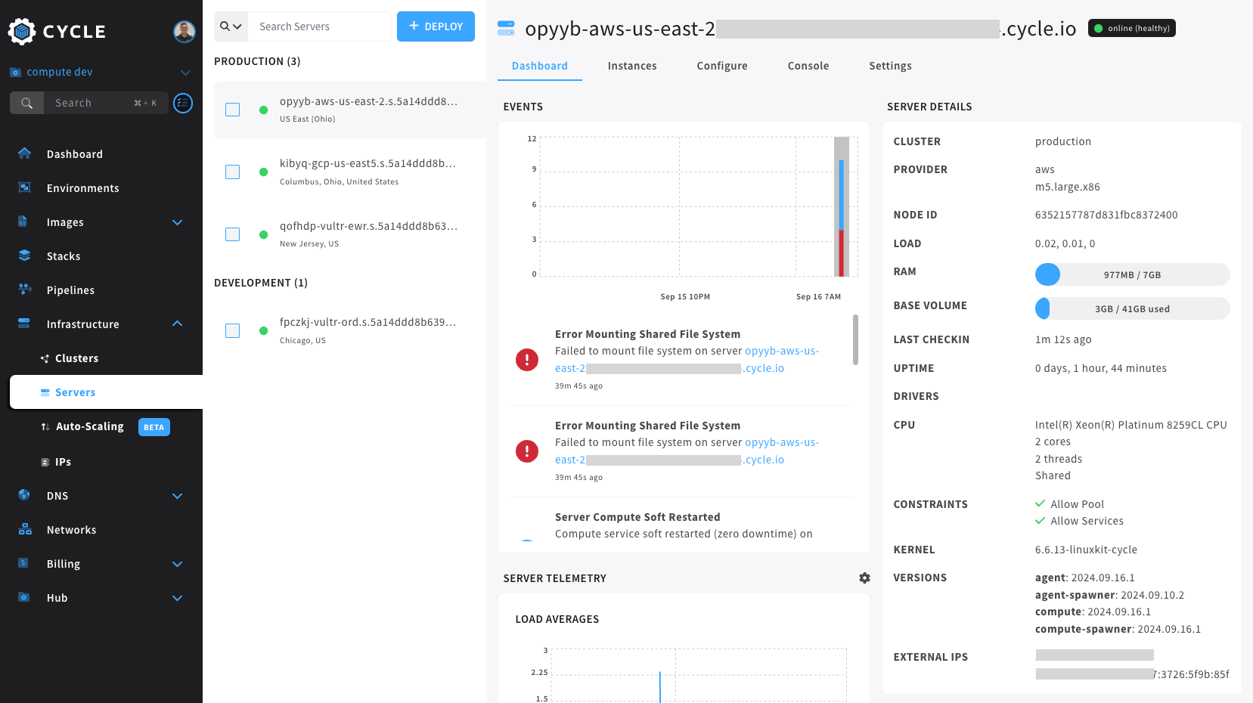The width and height of the screenshot is (1253, 703).
Task: Open server link in first mount error
Action: pos(687,360)
